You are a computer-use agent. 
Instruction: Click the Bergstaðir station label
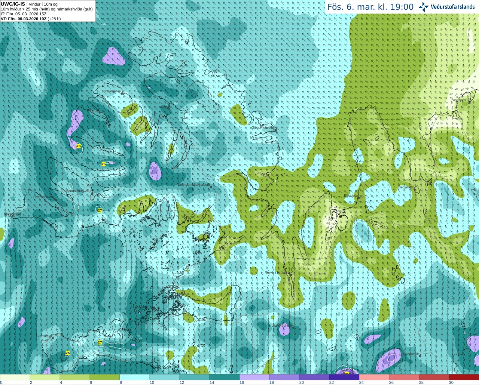pos(406,187)
